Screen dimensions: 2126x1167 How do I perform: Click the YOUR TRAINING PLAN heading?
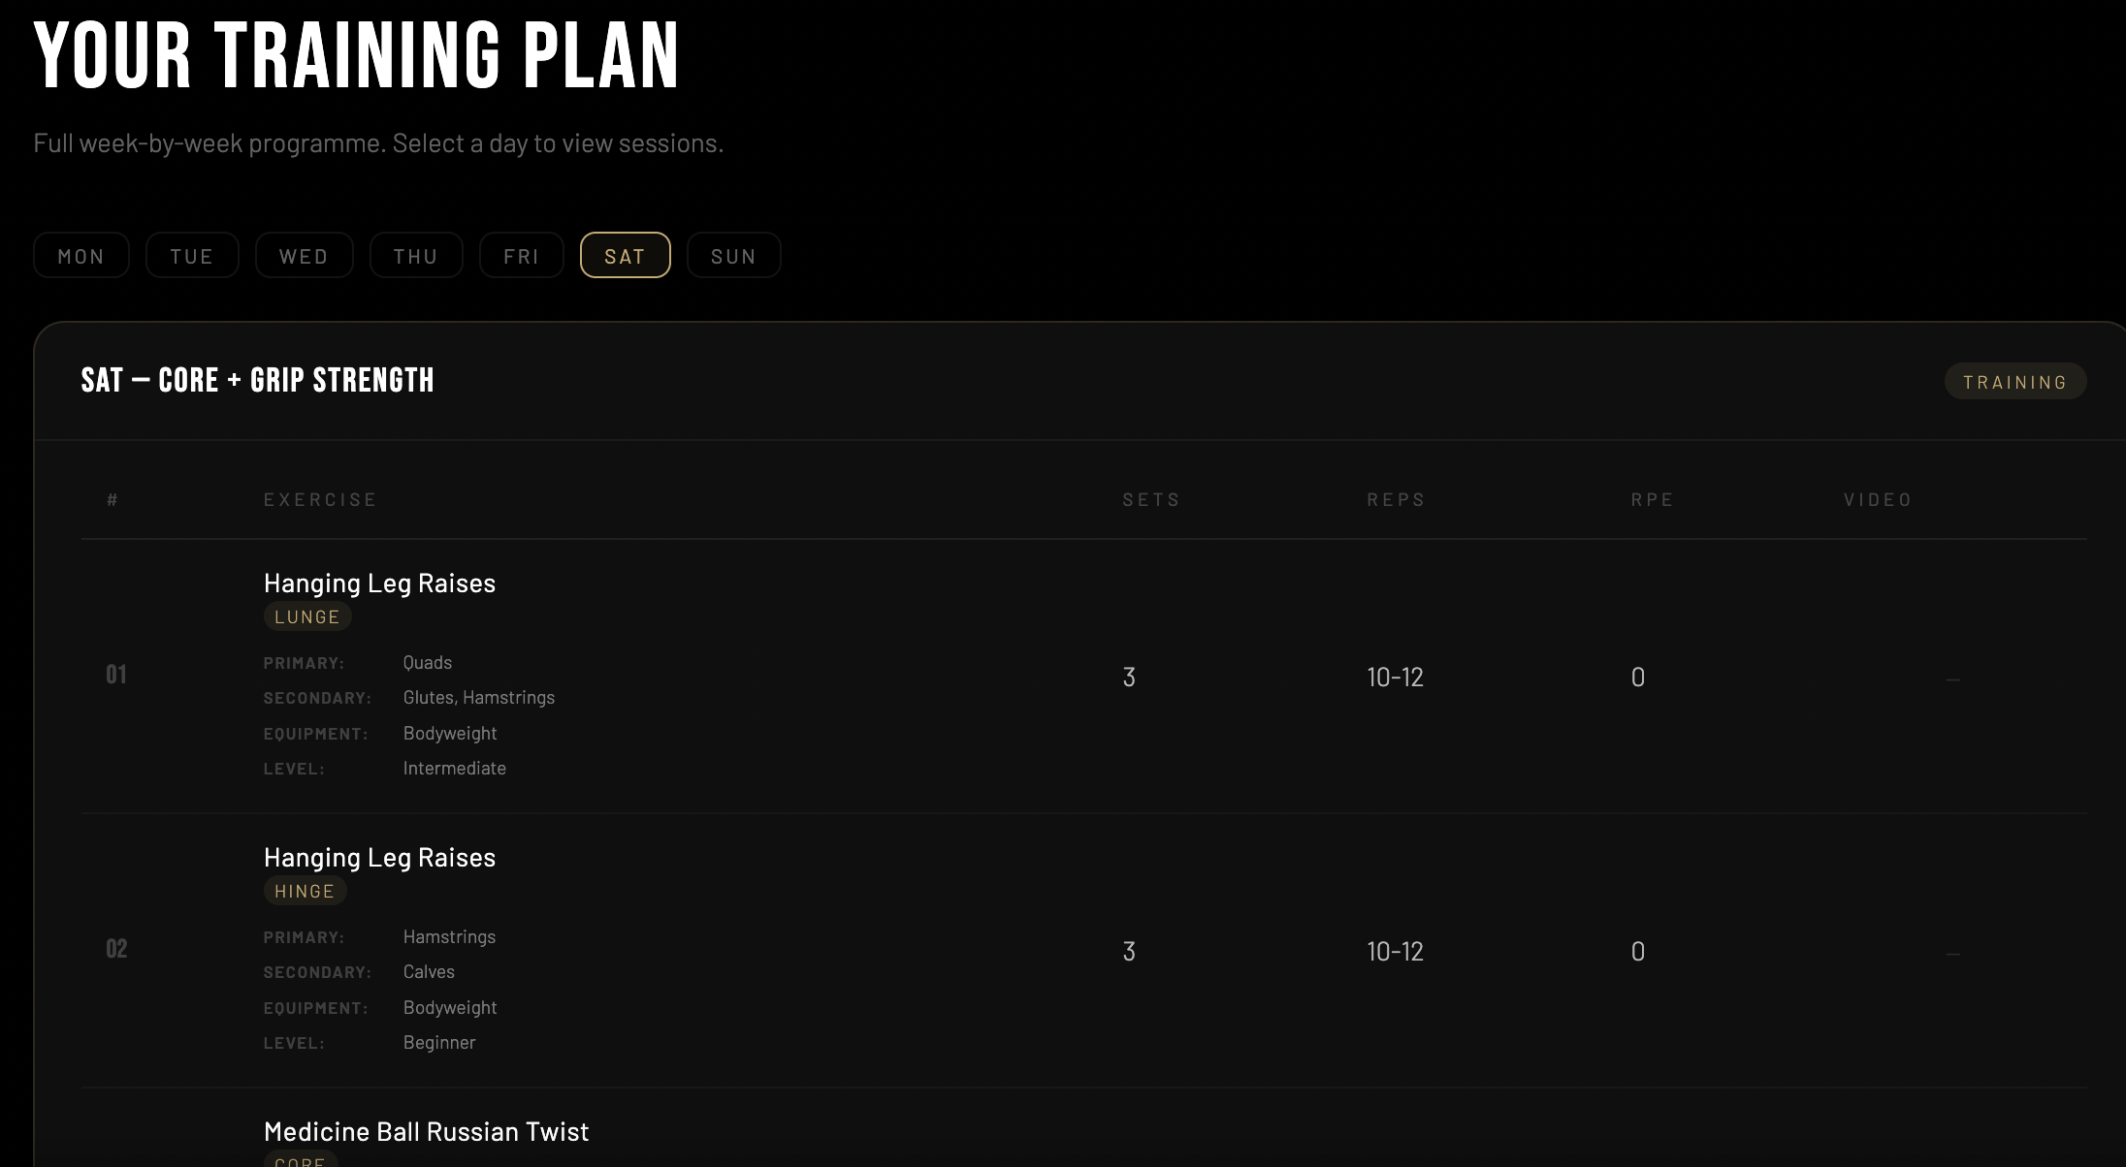tap(358, 55)
